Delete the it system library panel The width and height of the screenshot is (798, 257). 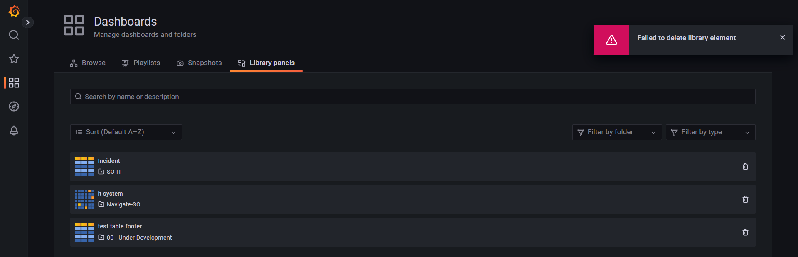point(745,199)
